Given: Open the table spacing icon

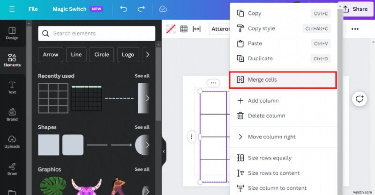Looking at the screenshot, I should click(x=196, y=29).
